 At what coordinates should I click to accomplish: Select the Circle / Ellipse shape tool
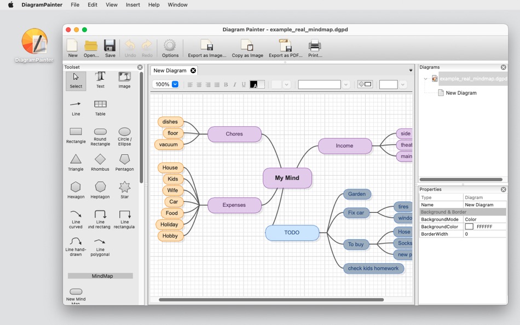click(124, 137)
